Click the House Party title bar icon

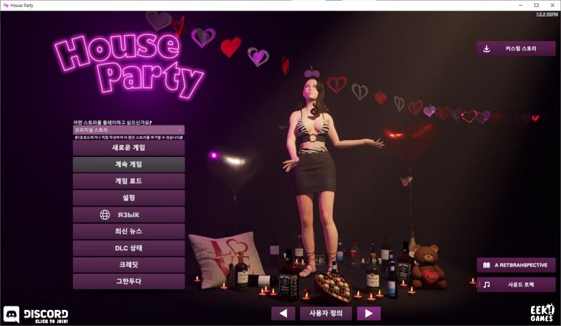pos(6,5)
